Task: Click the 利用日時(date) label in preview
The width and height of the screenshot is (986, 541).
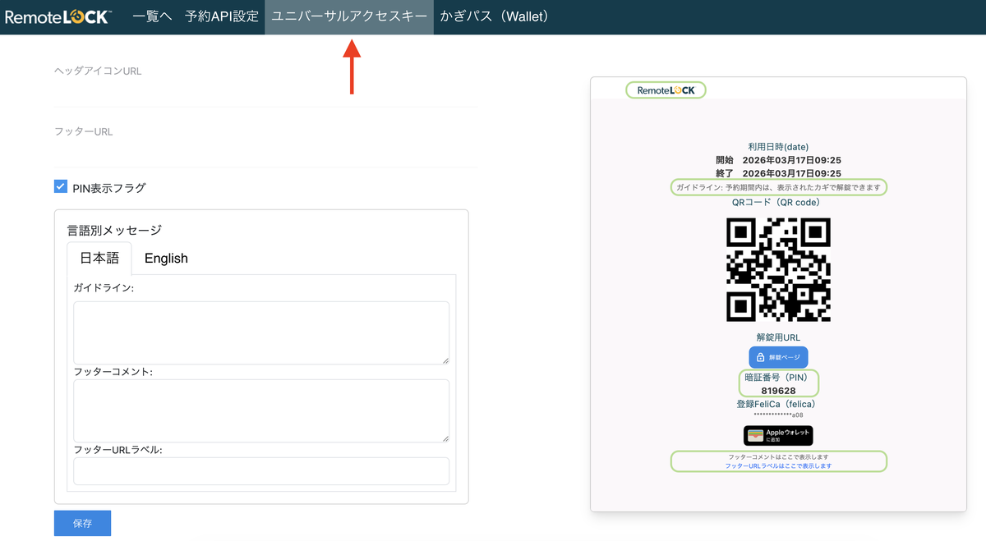Action: pyautogui.click(x=778, y=147)
